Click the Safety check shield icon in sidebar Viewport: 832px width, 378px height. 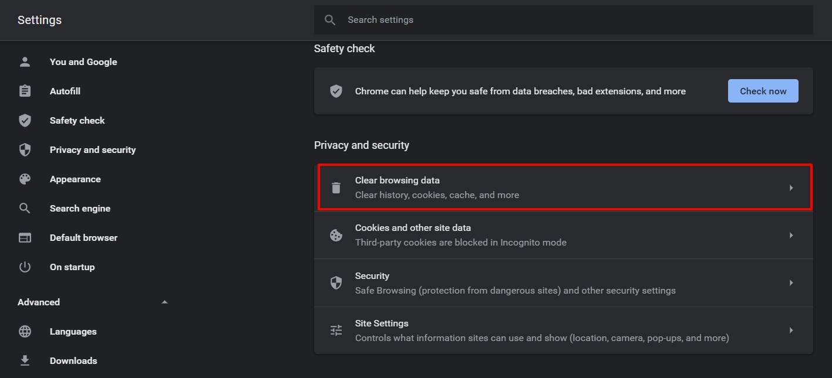25,120
